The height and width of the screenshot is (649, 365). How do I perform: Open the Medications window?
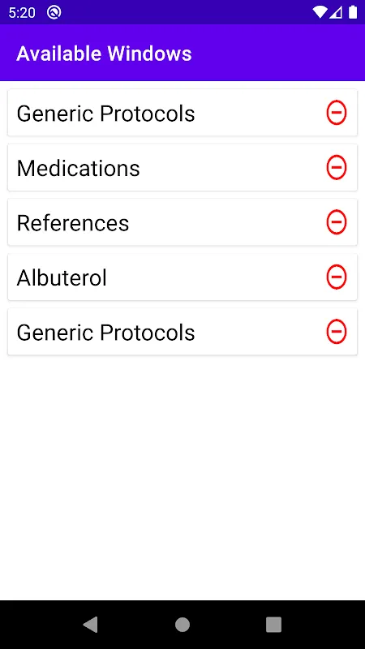pyautogui.click(x=182, y=167)
